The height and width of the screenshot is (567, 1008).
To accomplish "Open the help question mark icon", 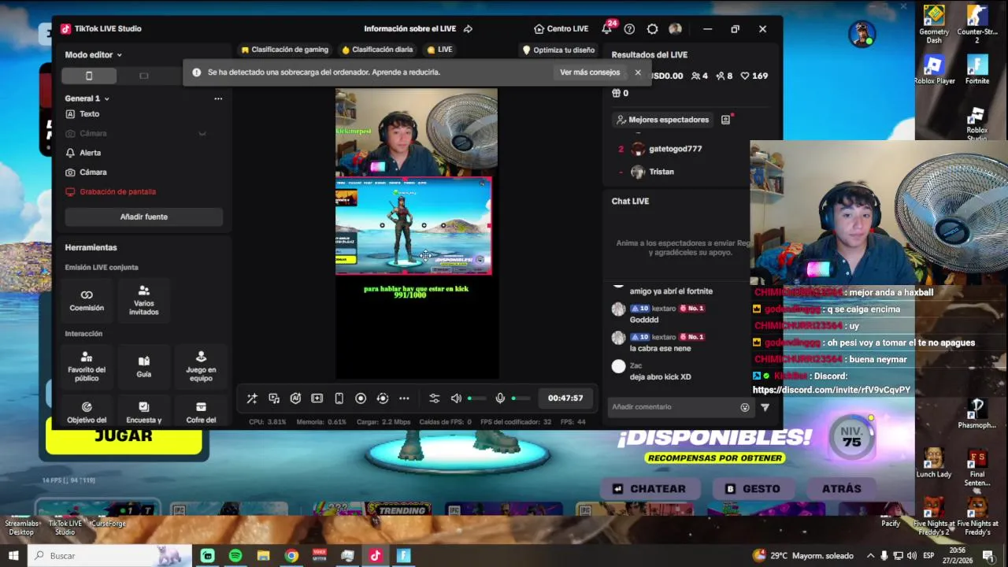I will (629, 29).
